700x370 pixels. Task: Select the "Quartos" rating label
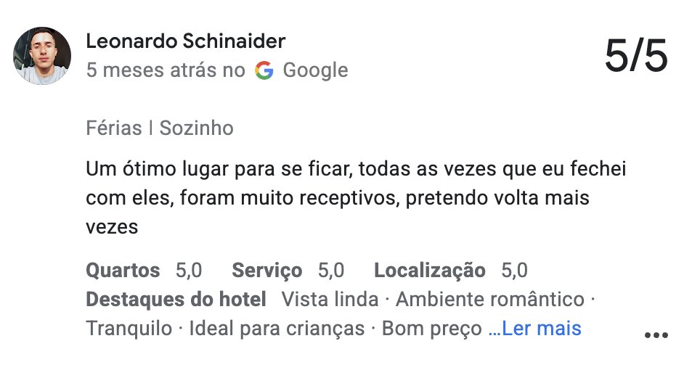click(x=123, y=271)
